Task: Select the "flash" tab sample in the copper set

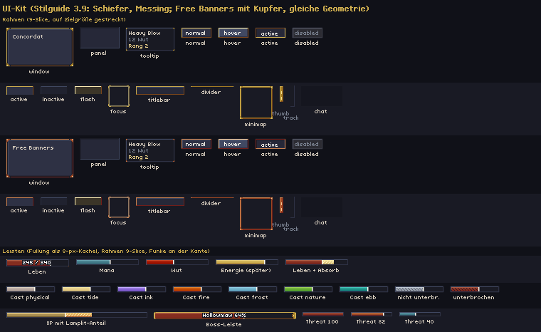Action: [x=88, y=202]
